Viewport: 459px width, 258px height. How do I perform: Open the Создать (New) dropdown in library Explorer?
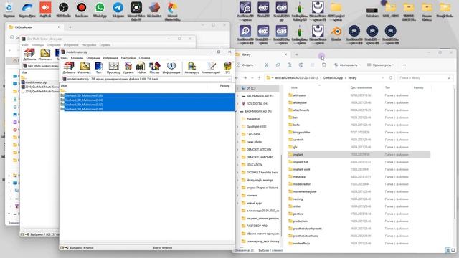(x=246, y=65)
